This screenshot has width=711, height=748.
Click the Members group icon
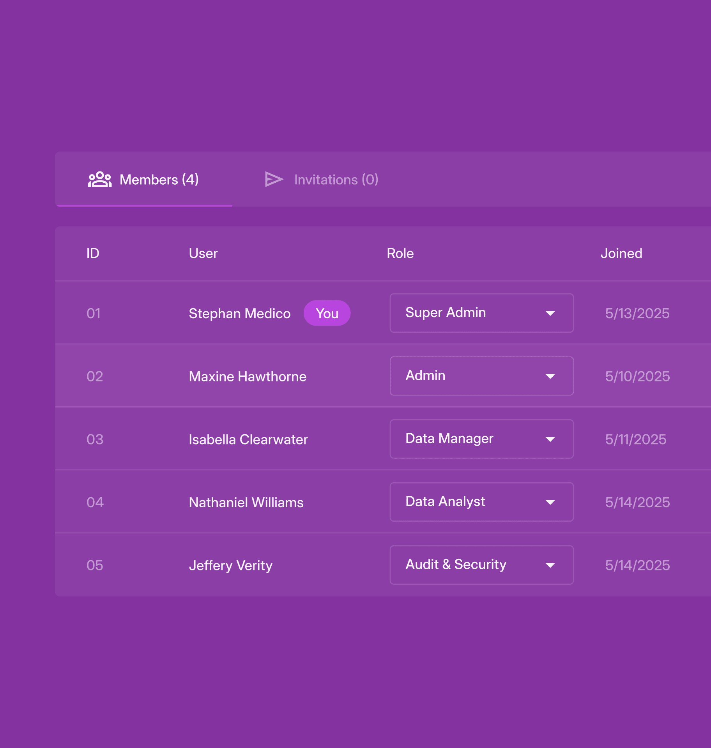[x=100, y=180]
